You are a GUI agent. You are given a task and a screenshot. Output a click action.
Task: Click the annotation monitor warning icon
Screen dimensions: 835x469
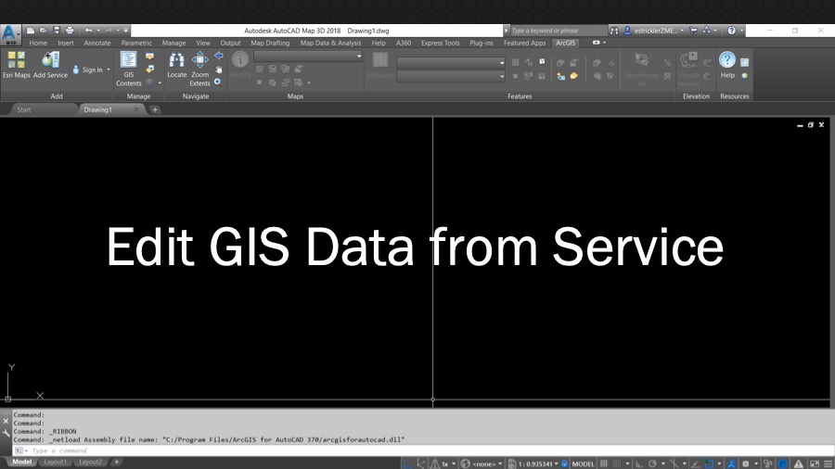click(798, 463)
